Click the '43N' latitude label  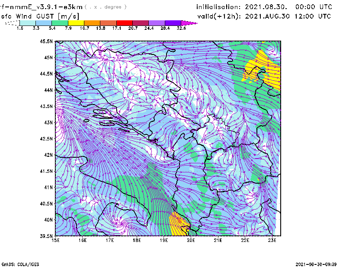(x=48, y=122)
